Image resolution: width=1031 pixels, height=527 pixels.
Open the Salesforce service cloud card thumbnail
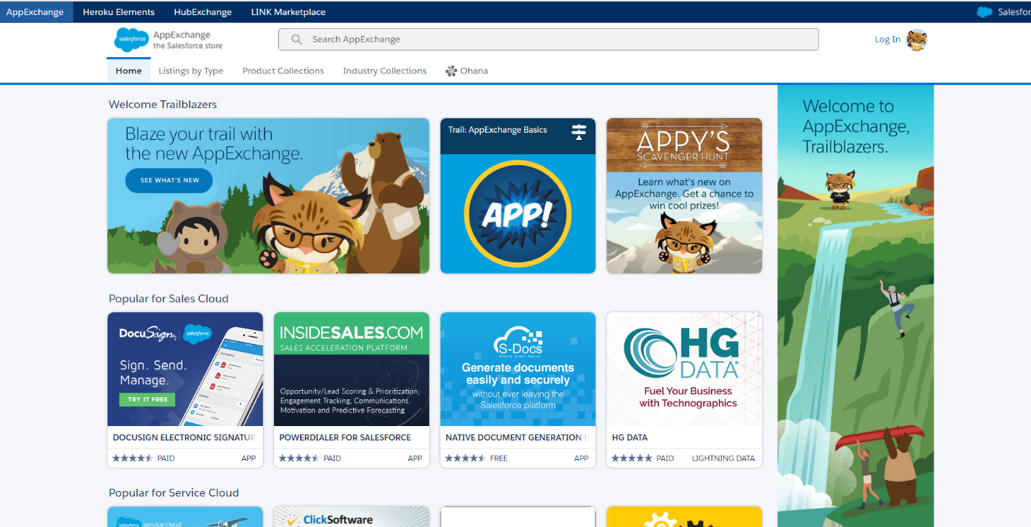point(185,516)
